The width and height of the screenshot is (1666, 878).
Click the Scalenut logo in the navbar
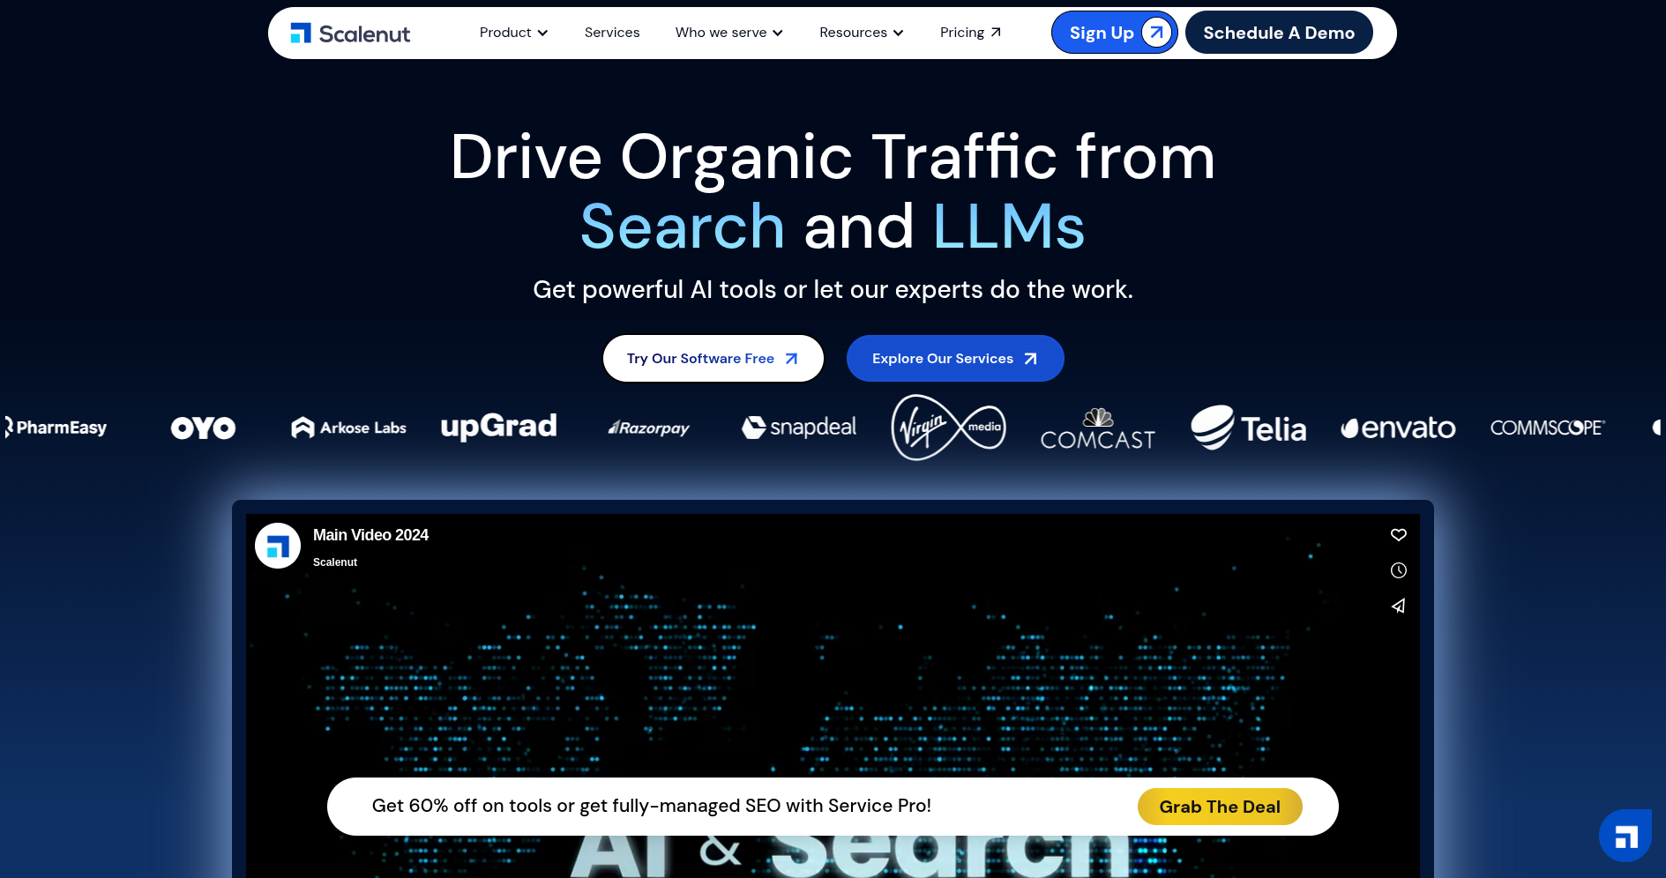click(350, 33)
